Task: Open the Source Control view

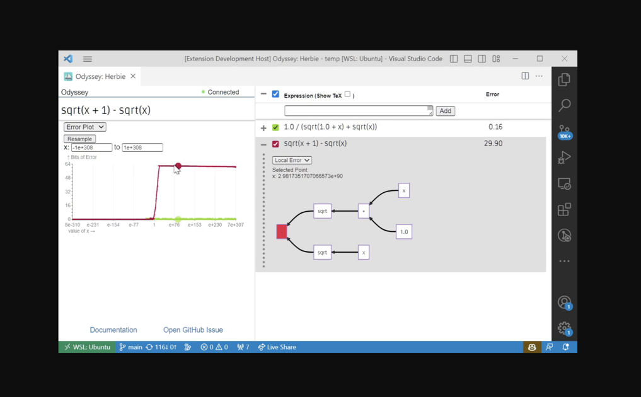Action: [563, 131]
